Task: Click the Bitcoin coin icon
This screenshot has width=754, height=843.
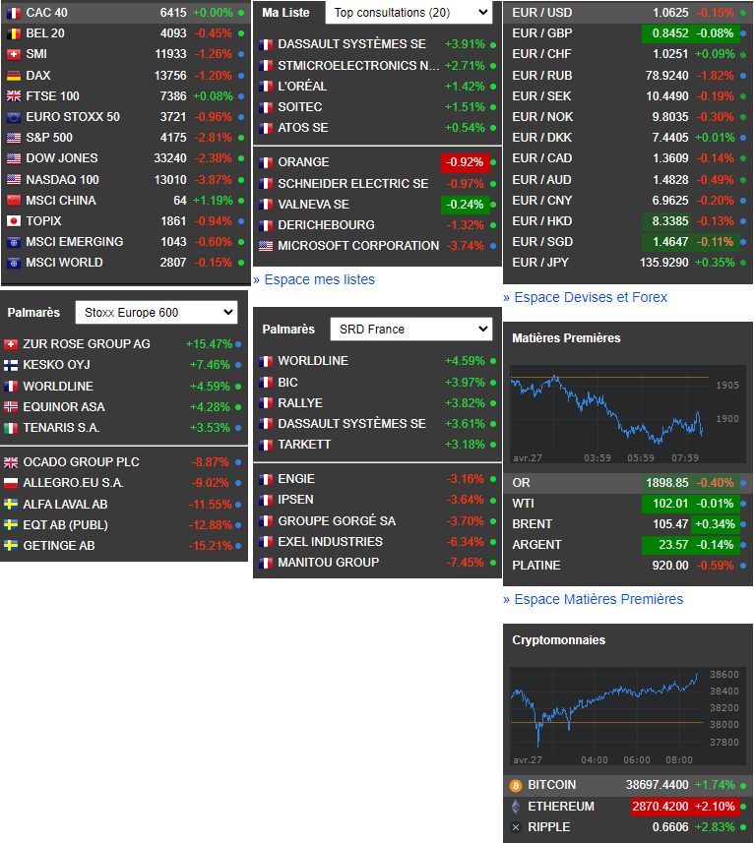Action: pos(516,786)
